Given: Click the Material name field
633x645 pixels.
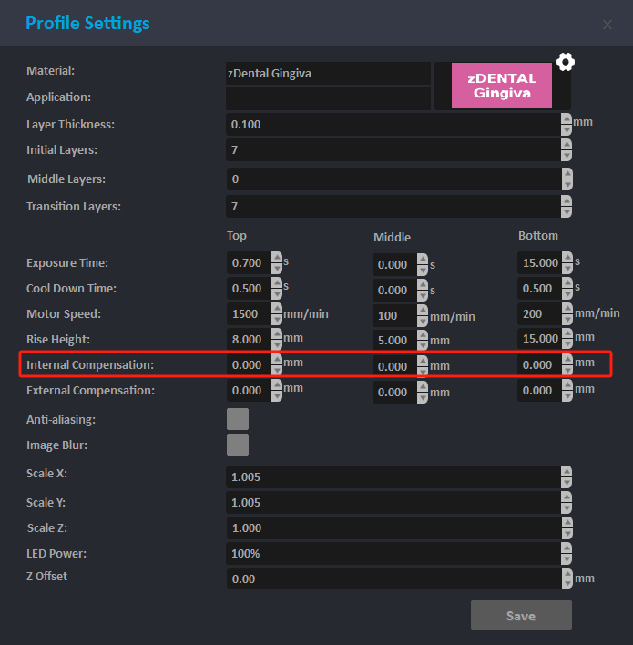Looking at the screenshot, I should tap(328, 73).
